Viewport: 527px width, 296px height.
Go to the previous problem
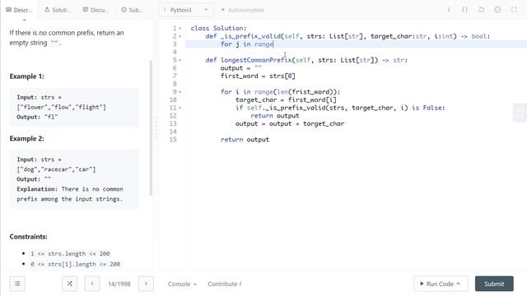coord(92,284)
